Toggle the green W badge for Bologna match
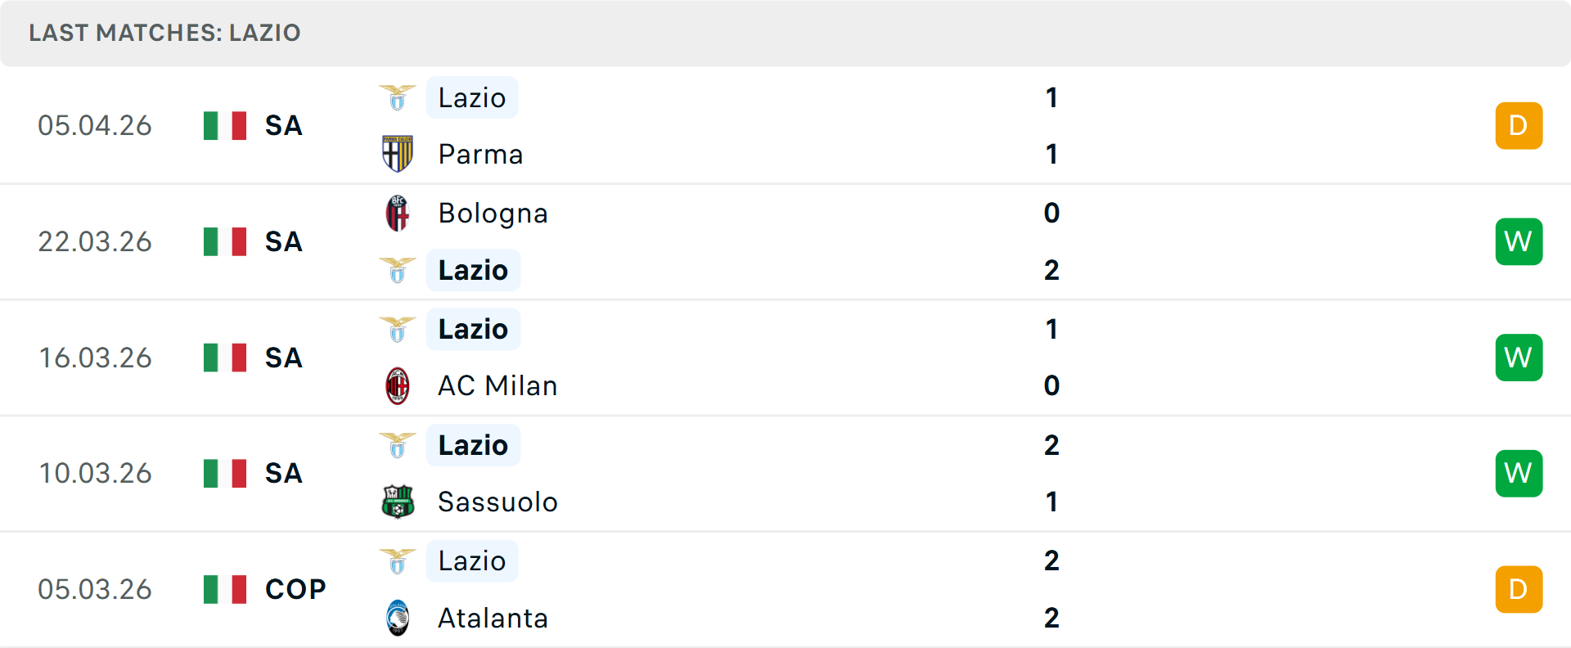The image size is (1571, 648). point(1519,241)
